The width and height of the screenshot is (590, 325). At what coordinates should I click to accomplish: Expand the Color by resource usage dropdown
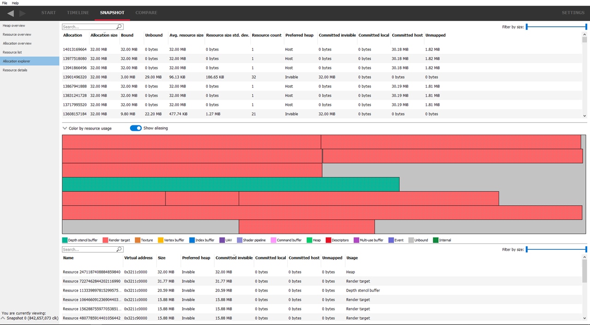point(65,128)
